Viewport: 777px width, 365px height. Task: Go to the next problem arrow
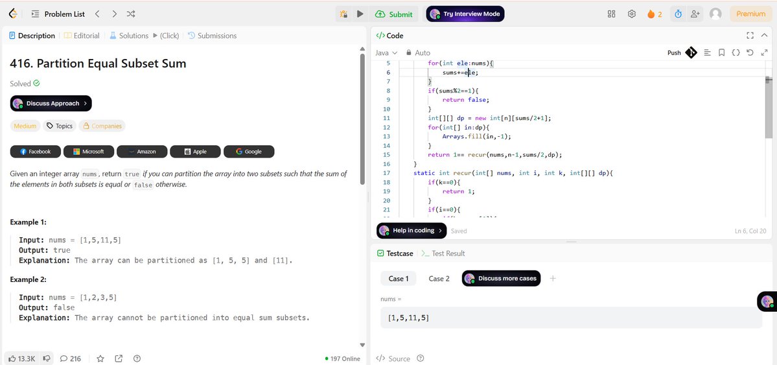115,14
